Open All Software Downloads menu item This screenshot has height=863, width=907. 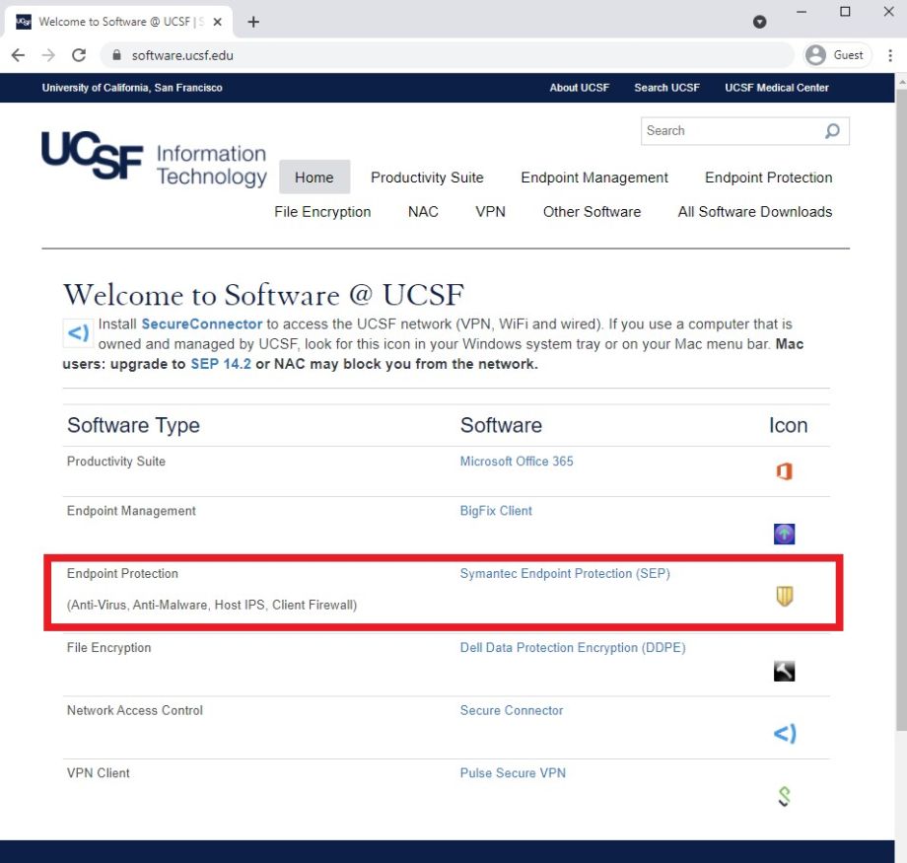click(755, 212)
